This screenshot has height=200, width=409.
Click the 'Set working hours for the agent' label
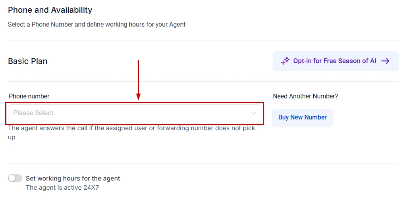point(73,178)
